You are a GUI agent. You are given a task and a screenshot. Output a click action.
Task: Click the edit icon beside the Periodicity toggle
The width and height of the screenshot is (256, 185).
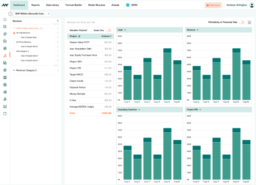[250, 22]
